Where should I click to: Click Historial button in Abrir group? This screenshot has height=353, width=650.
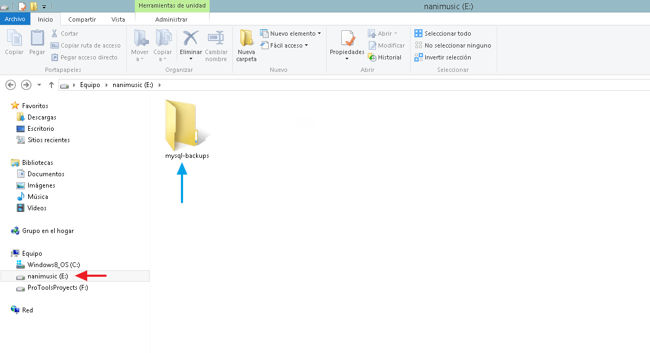click(x=385, y=57)
